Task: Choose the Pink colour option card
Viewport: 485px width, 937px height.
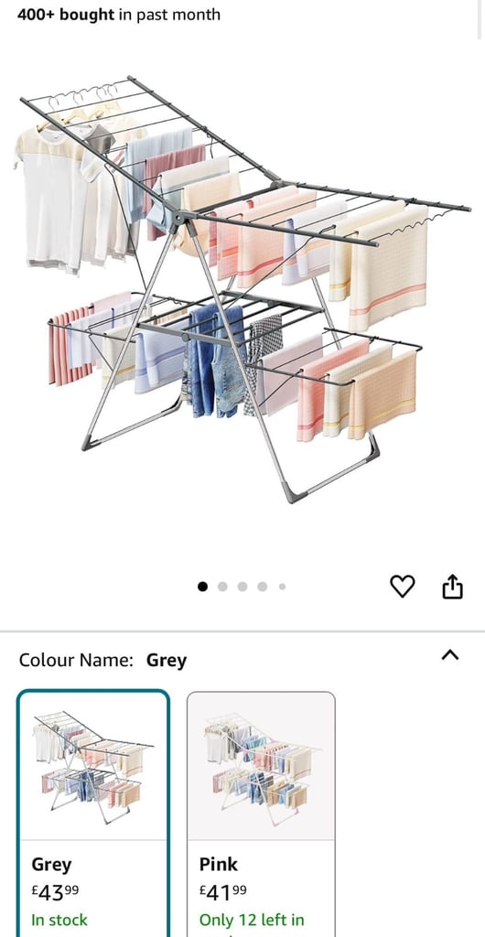Action: click(261, 813)
